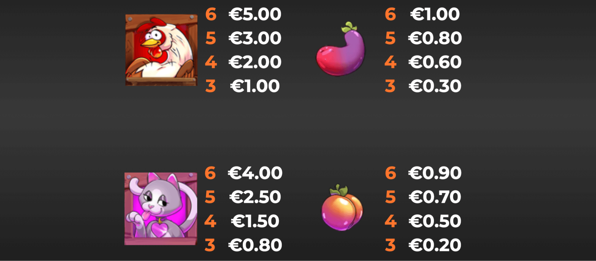Click the cat €0.80 payout for 3
Screen dimensions: 596x261
coord(255,245)
